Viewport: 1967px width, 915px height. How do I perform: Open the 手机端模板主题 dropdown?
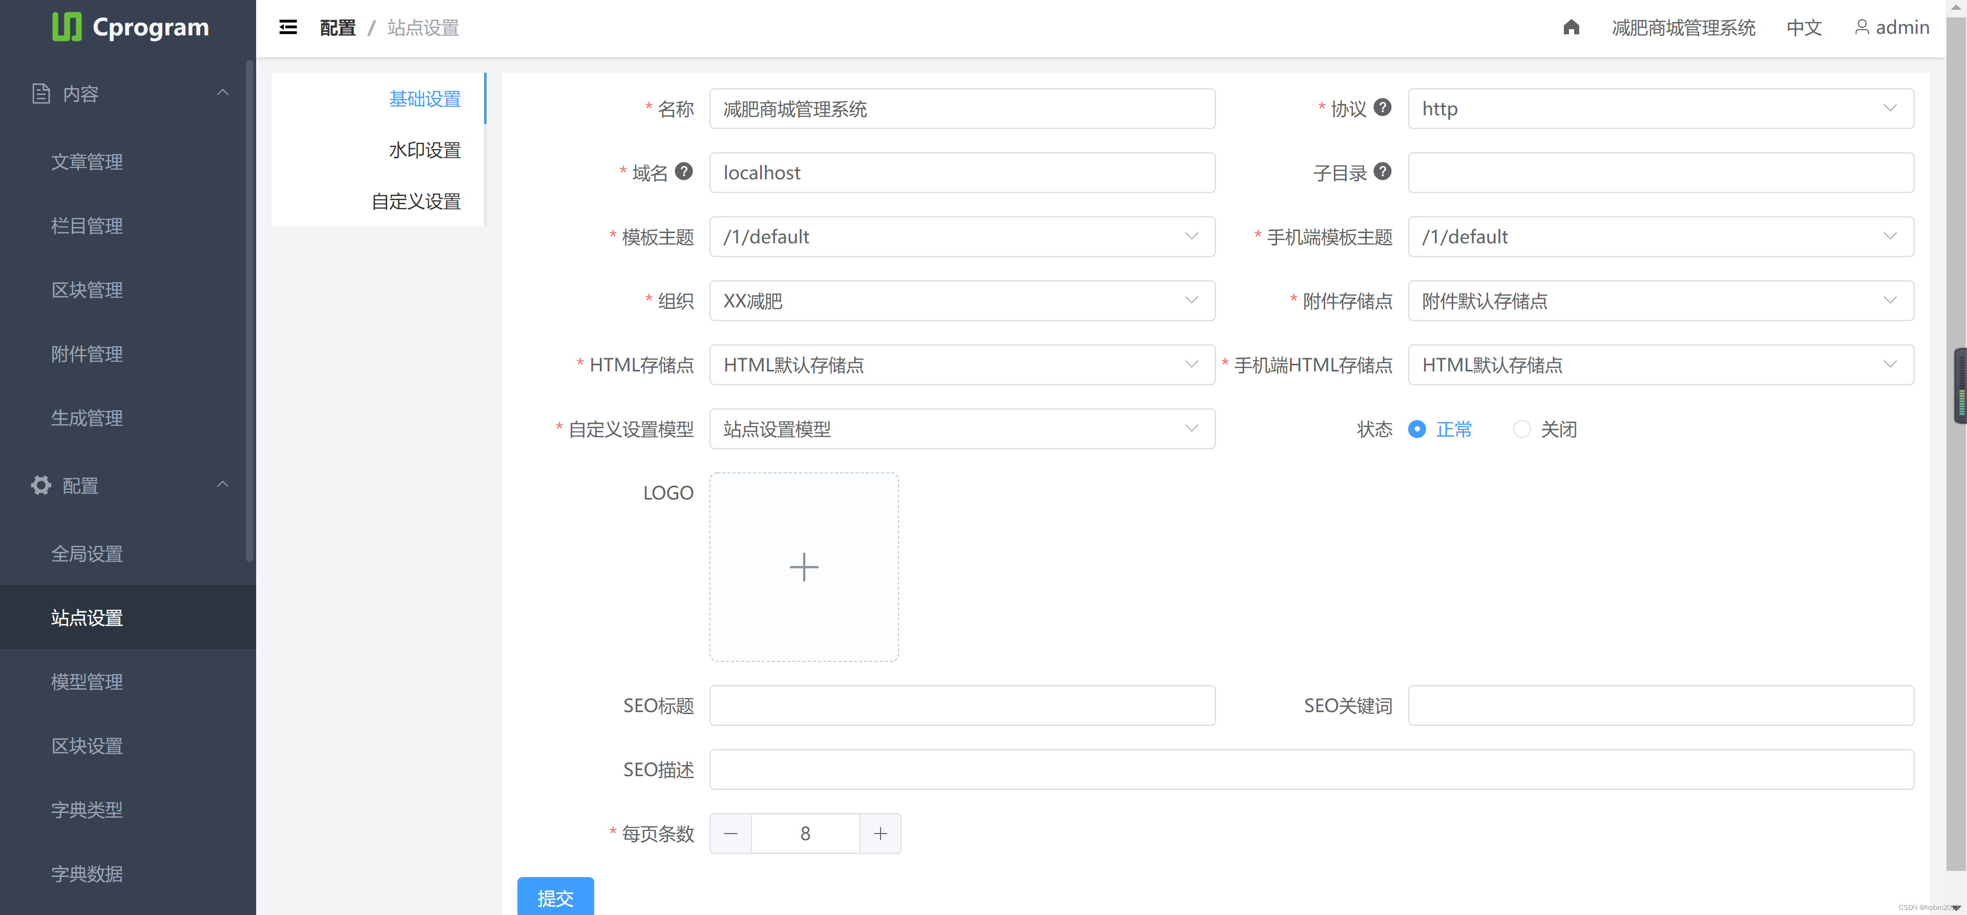1661,237
